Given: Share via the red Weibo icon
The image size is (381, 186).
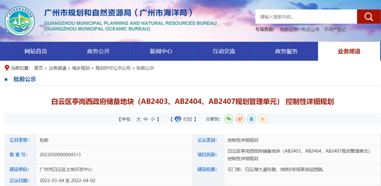Looking at the screenshot, I should point(240,119).
